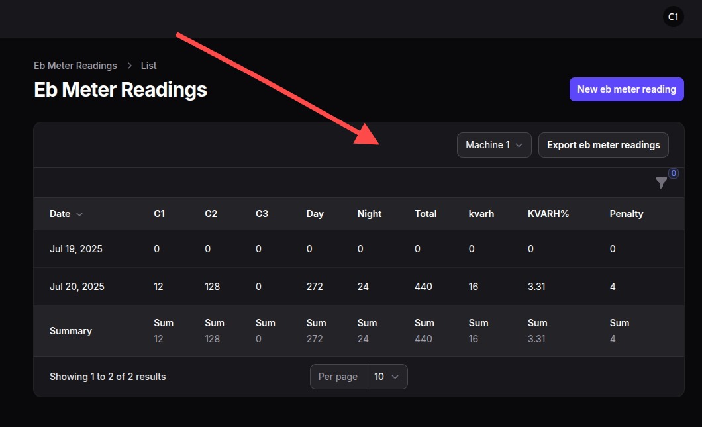702x427 pixels.
Task: Click the Total column header
Action: tap(425, 214)
